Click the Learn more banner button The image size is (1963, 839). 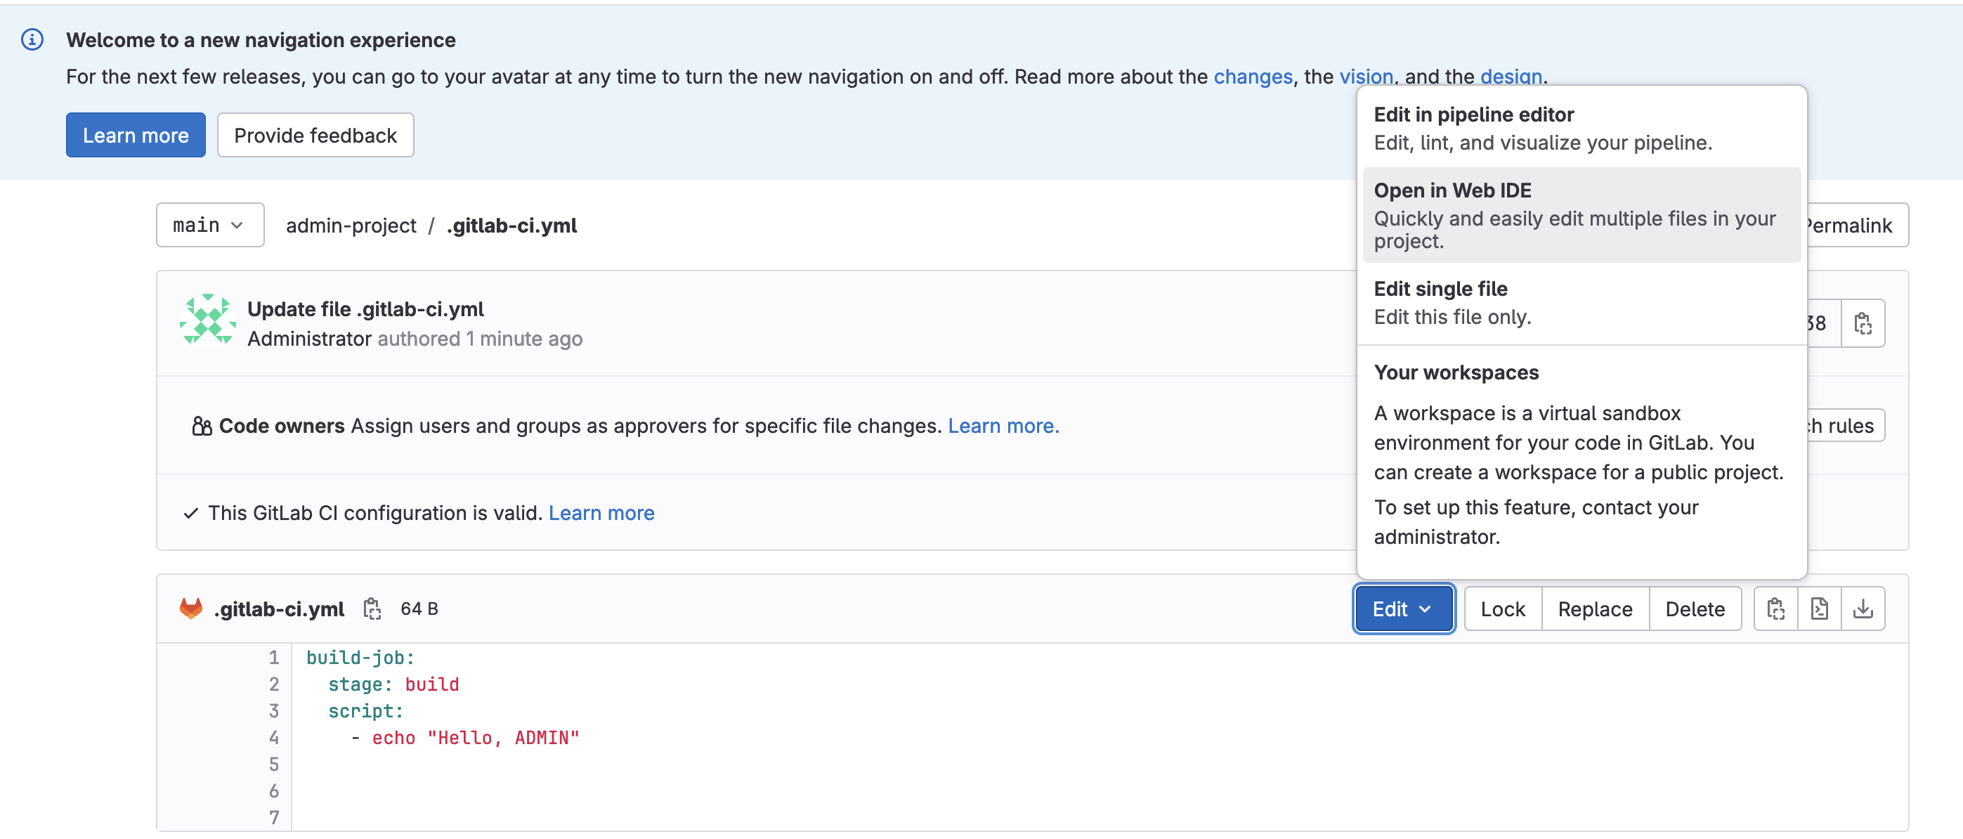[136, 135]
